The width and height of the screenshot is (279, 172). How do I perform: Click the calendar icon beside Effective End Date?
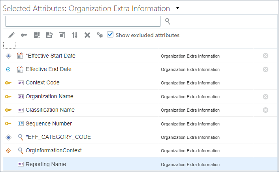(x=21, y=69)
